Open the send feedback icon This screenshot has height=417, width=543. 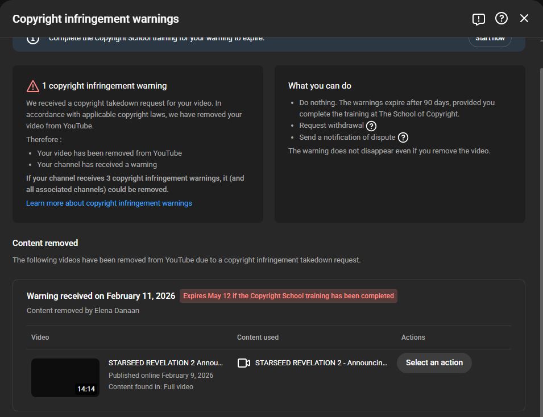coord(478,19)
